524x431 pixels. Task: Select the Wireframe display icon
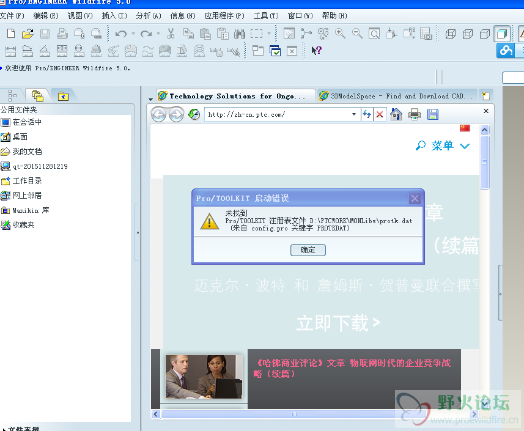pyautogui.click(x=451, y=34)
